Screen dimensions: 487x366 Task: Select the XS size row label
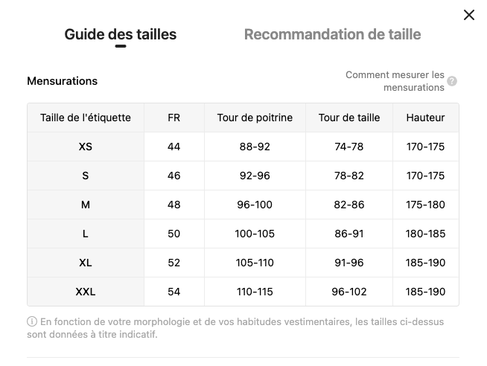click(86, 147)
